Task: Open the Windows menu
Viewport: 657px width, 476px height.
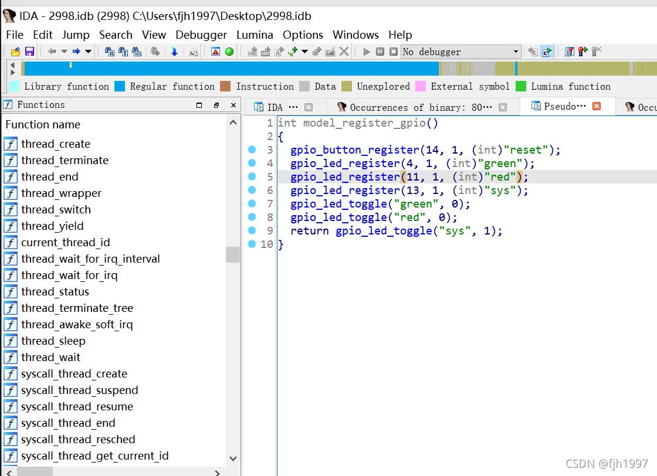Action: click(355, 35)
